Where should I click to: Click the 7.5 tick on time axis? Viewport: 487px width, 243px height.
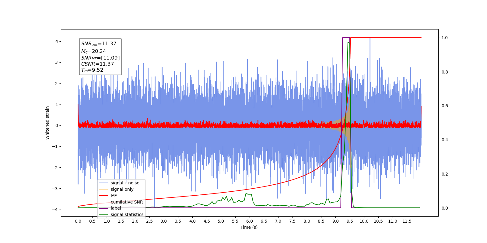(293, 221)
